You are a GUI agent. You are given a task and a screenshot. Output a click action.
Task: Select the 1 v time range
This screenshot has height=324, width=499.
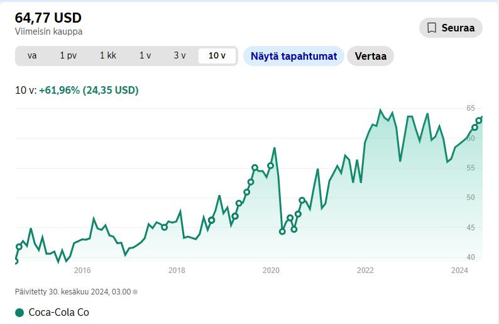coord(145,56)
